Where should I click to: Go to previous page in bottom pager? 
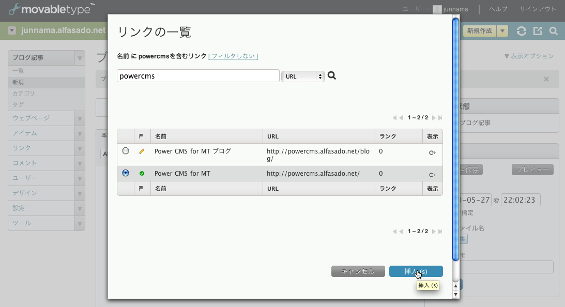pyautogui.click(x=401, y=232)
